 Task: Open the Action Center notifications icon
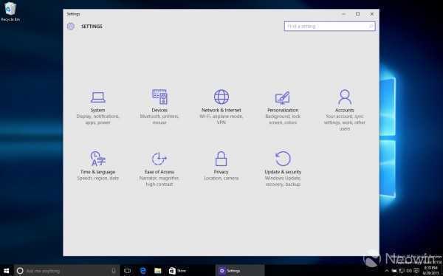(x=416, y=271)
